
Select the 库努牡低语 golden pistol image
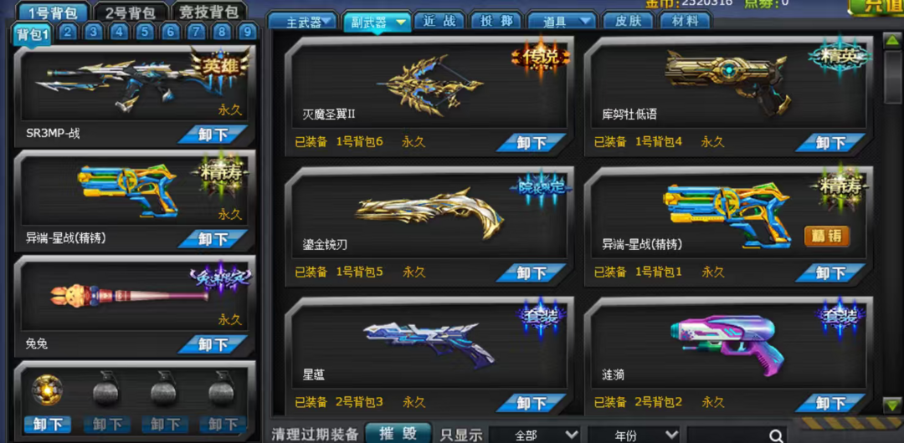point(725,80)
